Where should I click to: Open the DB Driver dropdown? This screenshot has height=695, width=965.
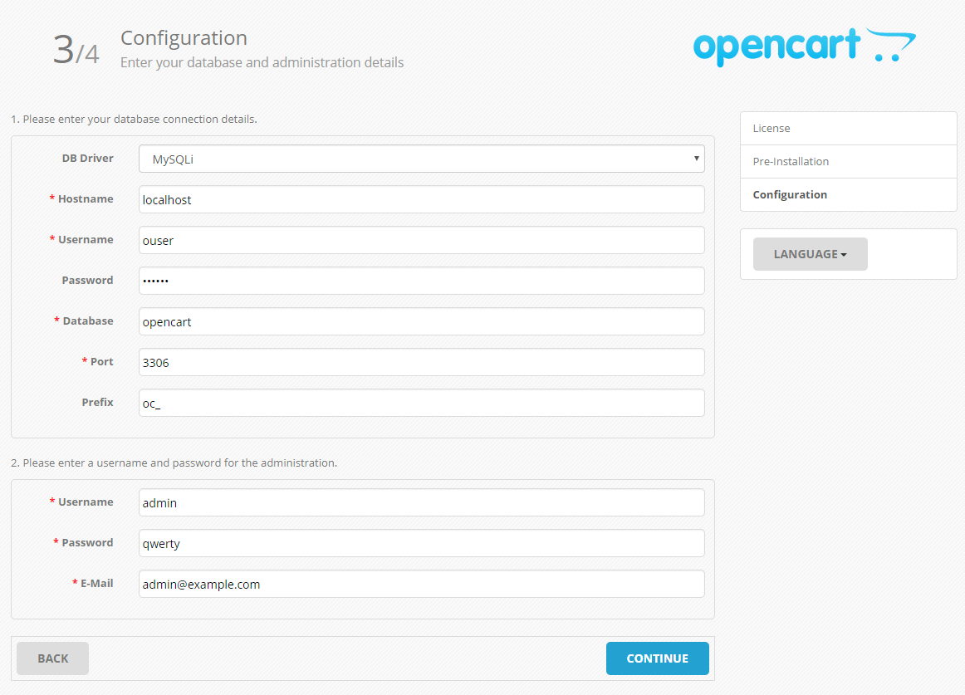coord(421,159)
